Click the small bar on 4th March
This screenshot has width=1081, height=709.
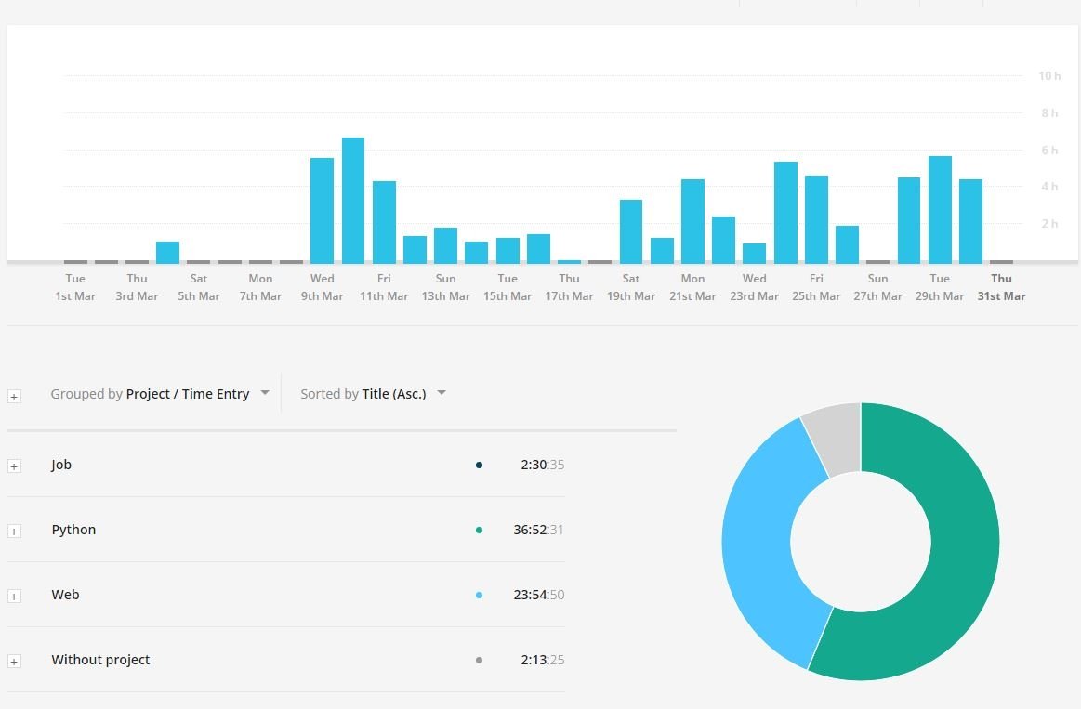click(167, 252)
